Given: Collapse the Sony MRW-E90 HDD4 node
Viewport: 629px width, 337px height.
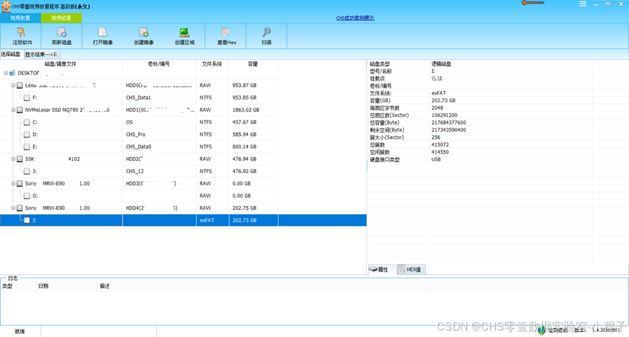Looking at the screenshot, I should [x=13, y=208].
